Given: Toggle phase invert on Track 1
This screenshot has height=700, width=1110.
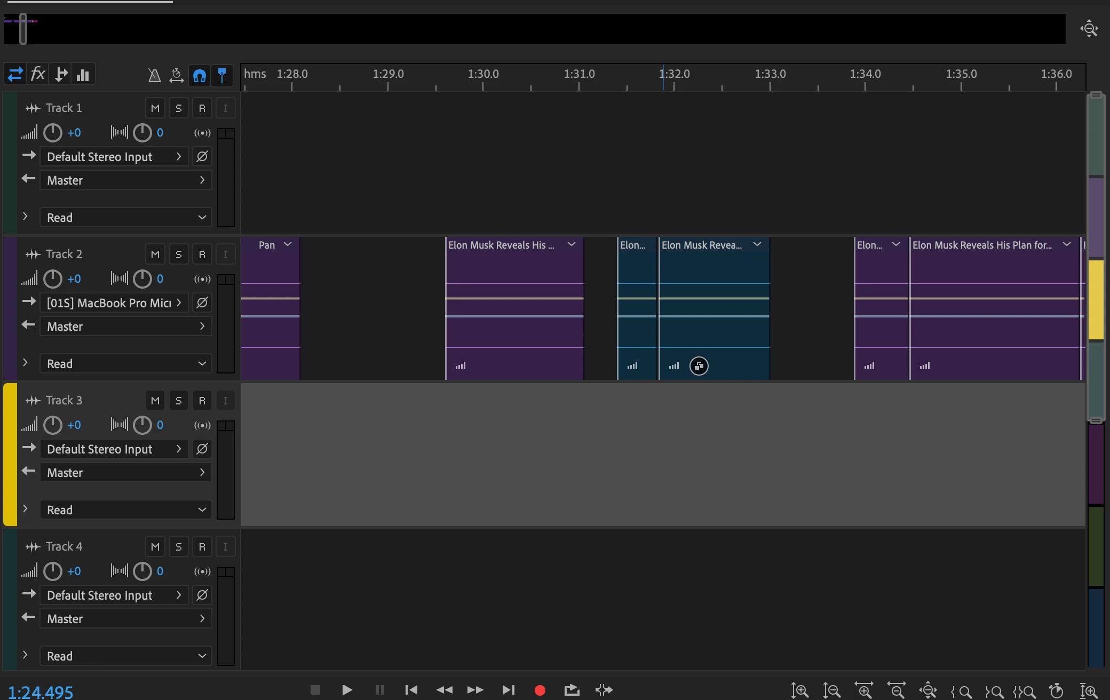Looking at the screenshot, I should [x=202, y=157].
